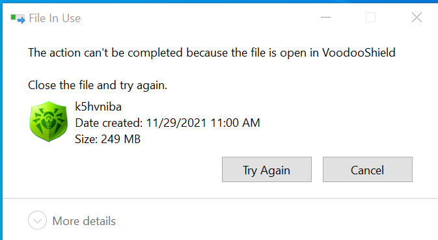The image size is (438, 240).
Task: Select the green Dr.Web spider shield icon
Action: (49, 122)
